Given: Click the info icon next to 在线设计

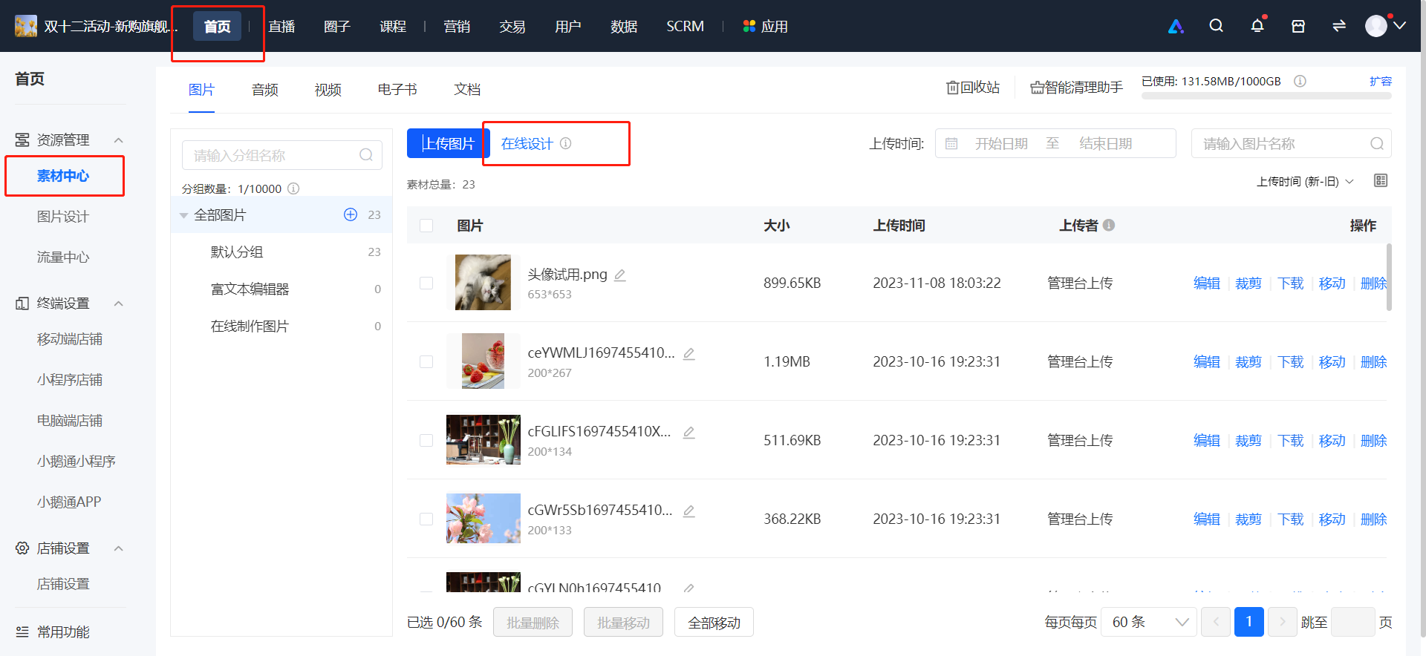Looking at the screenshot, I should [566, 143].
